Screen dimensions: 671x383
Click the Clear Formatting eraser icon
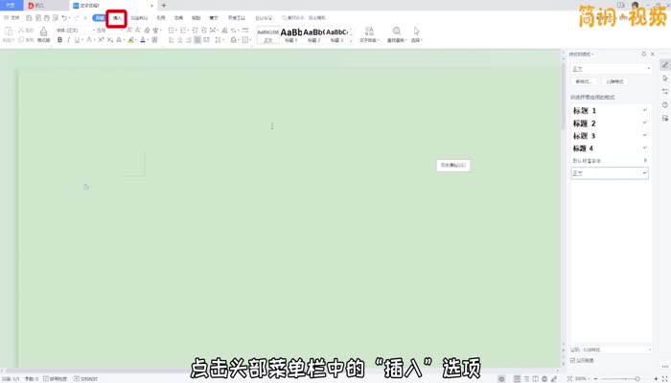pyautogui.click(x=148, y=31)
